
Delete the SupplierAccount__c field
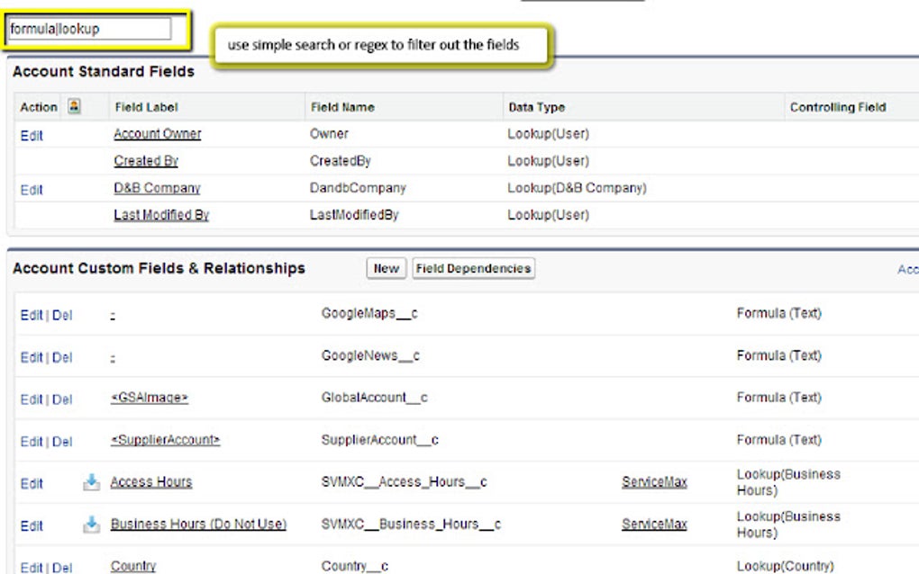click(x=62, y=442)
